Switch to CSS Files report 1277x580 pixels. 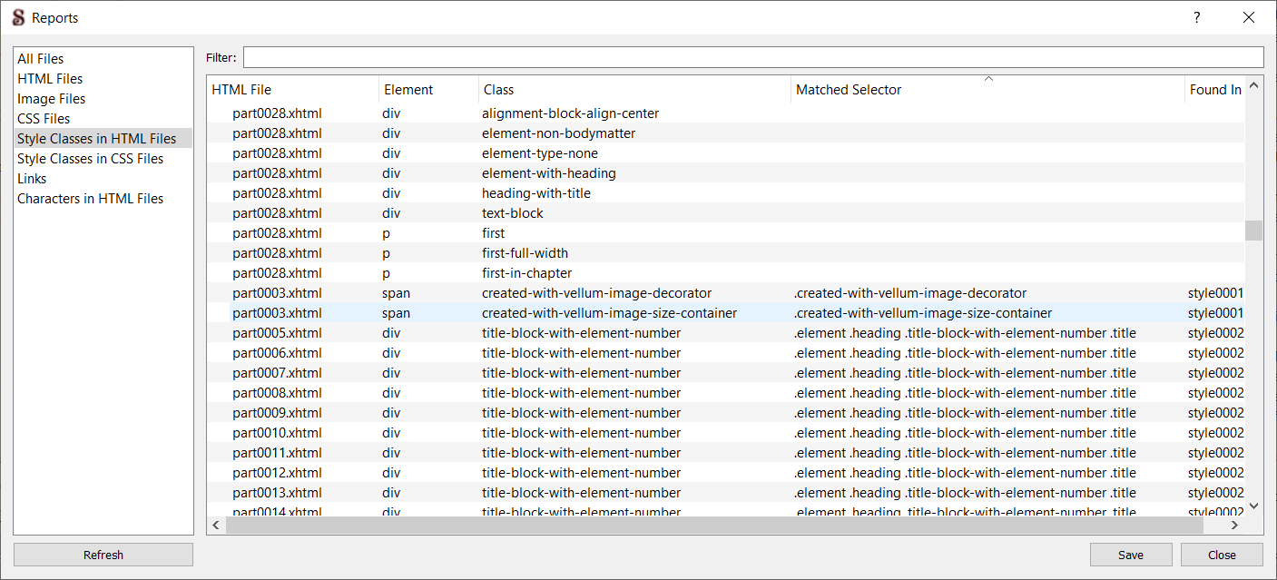pos(44,119)
